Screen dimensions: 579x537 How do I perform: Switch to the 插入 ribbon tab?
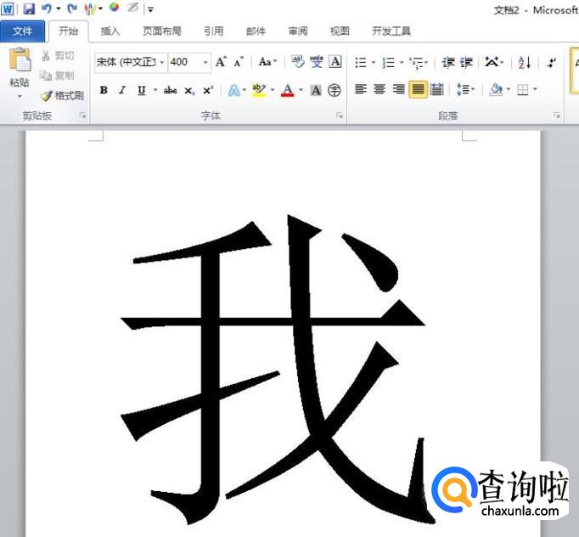coord(110,31)
